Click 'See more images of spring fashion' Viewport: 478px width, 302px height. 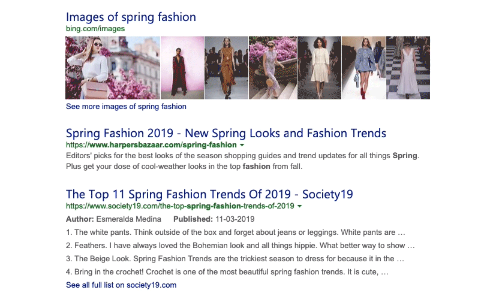[126, 107]
